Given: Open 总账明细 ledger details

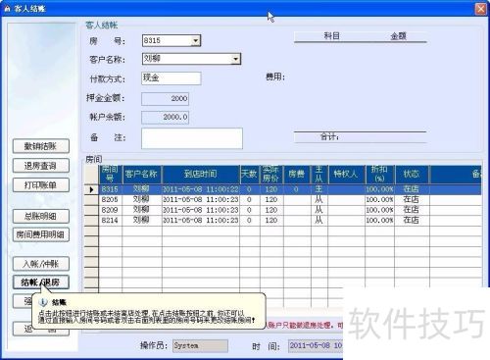Looking at the screenshot, I should [x=41, y=216].
